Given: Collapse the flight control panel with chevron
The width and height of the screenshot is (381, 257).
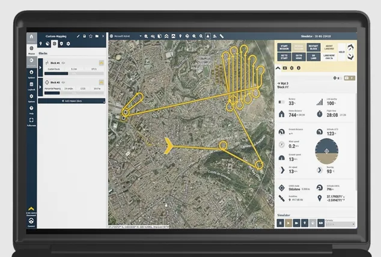Looking at the screenshot, I should [x=278, y=68].
